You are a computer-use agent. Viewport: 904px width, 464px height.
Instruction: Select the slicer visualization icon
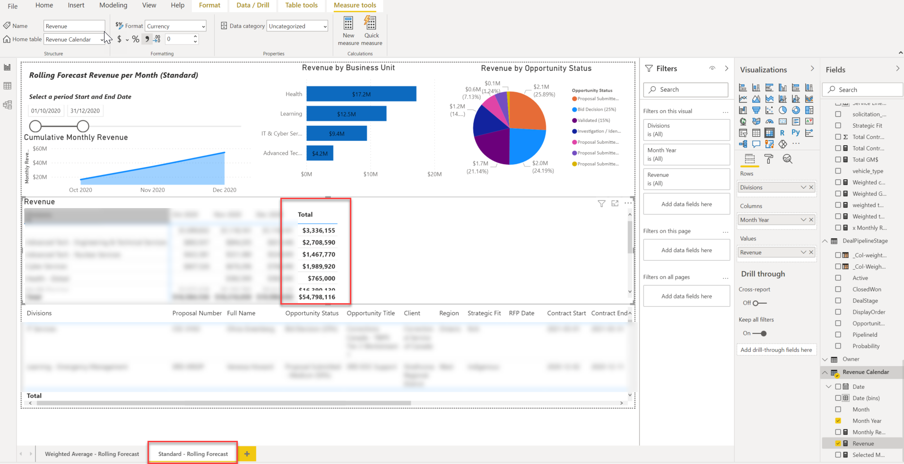743,133
